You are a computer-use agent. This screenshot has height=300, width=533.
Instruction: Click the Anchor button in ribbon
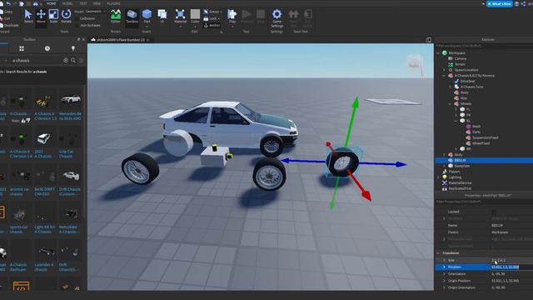coord(212,25)
